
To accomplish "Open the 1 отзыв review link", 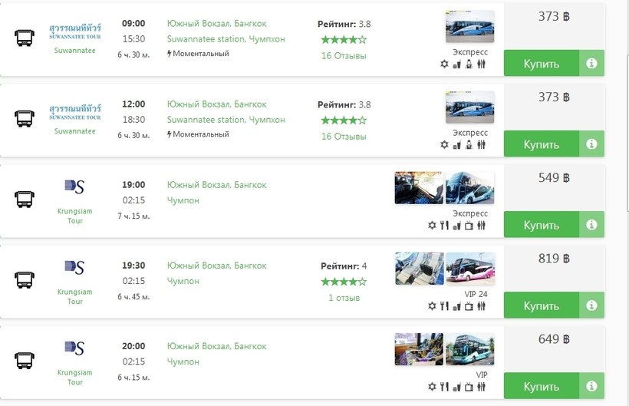I will point(343,298).
